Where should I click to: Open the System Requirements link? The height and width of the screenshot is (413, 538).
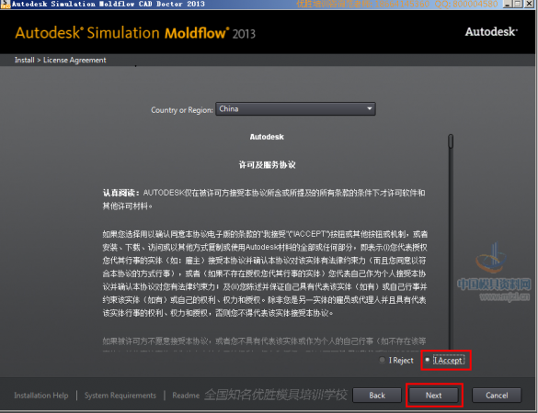(120, 396)
